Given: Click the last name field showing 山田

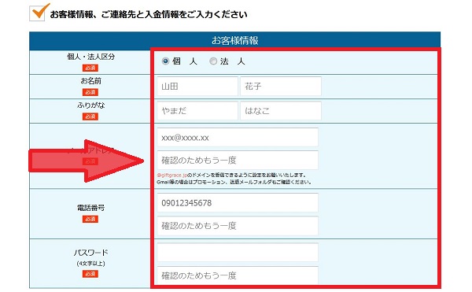Looking at the screenshot, I should pyautogui.click(x=197, y=87).
